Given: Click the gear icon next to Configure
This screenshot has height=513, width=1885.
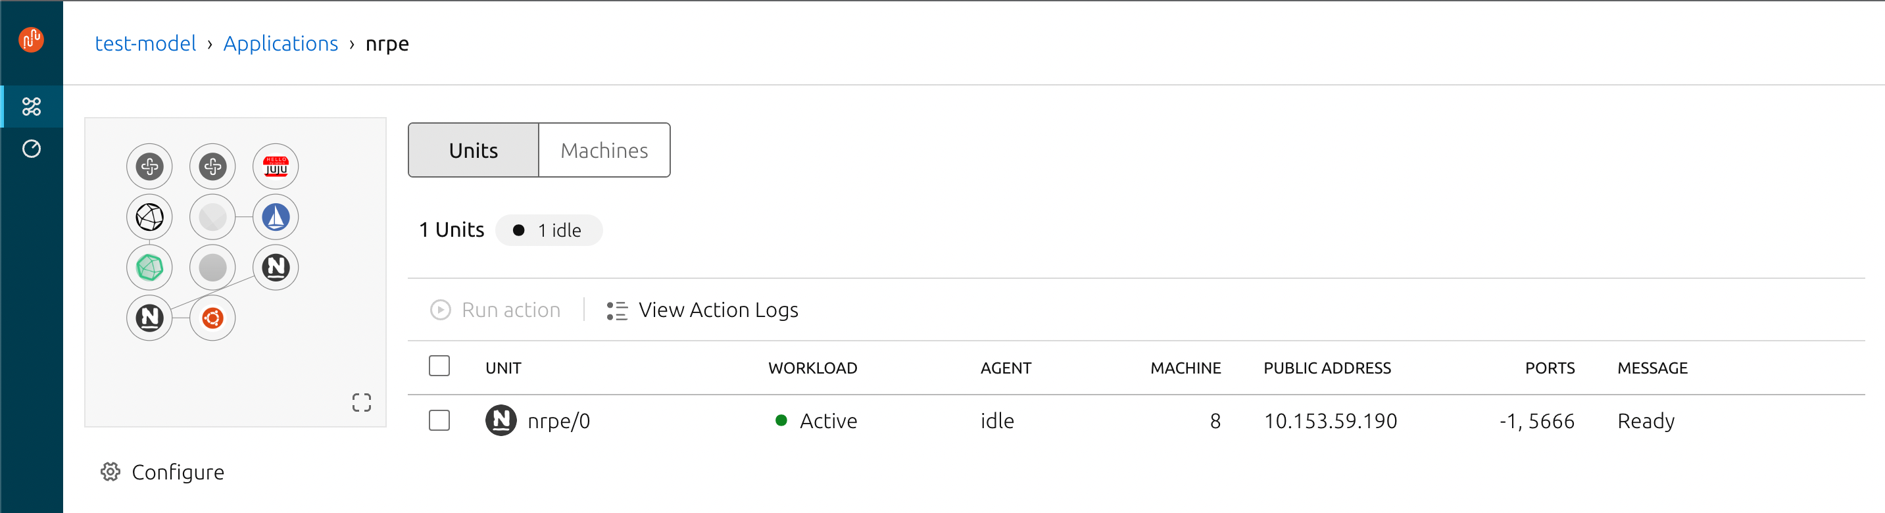Looking at the screenshot, I should [110, 472].
